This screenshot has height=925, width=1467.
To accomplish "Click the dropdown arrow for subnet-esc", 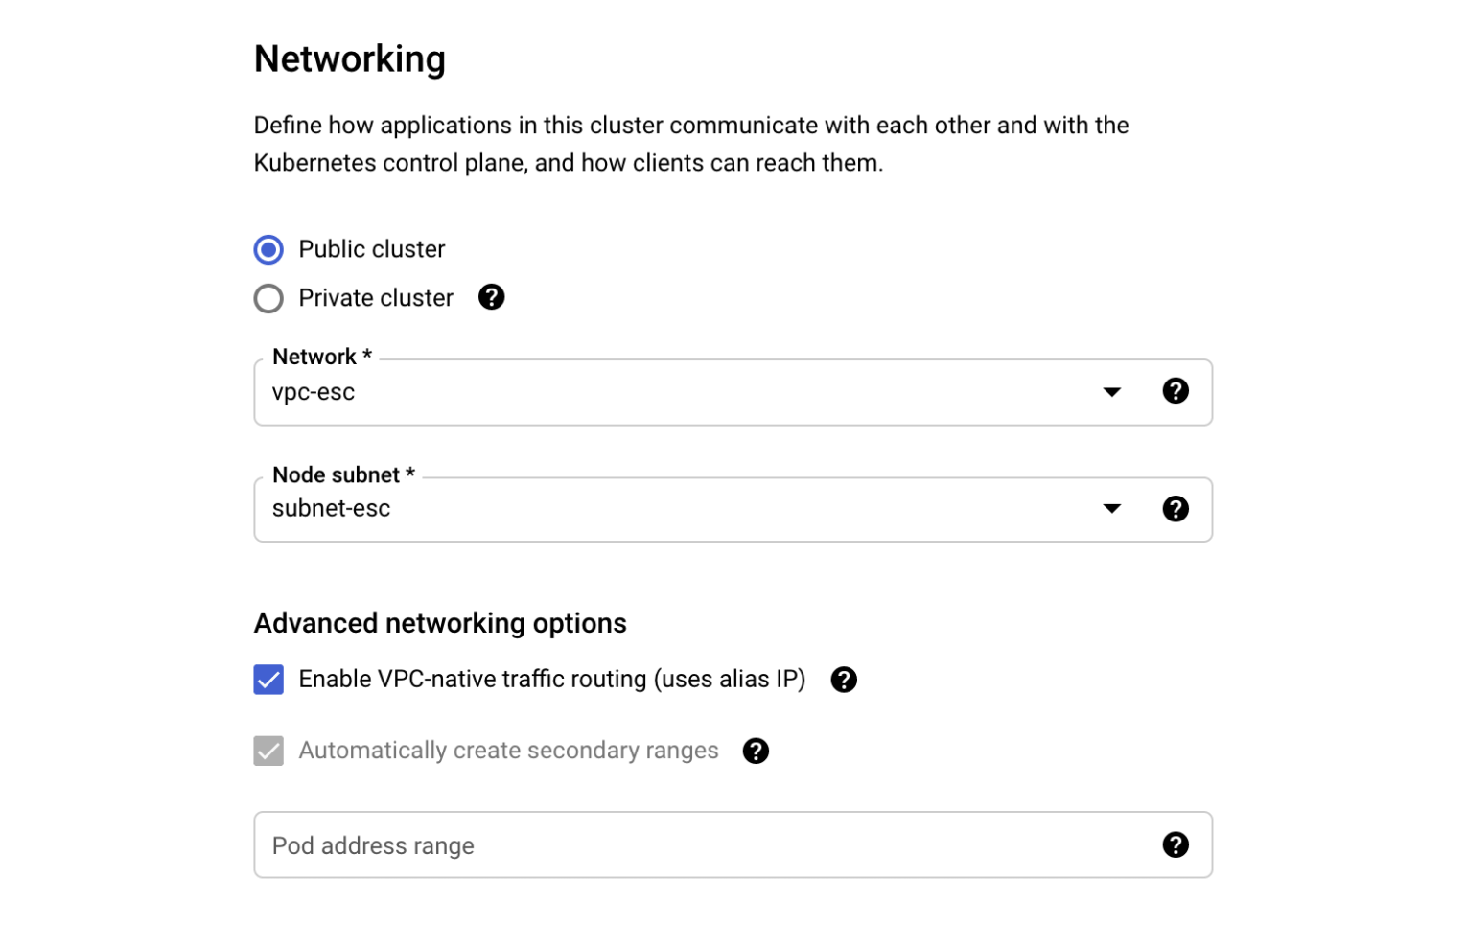I will (x=1111, y=509).
